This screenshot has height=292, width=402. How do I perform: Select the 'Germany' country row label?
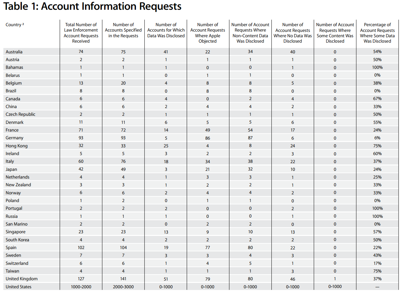(14, 138)
